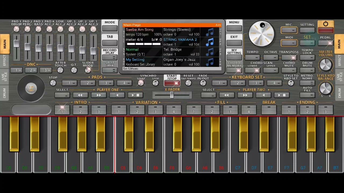The width and height of the screenshot is (344, 193).
Task: Jump to previous track on Player Two
Action: (x=263, y=95)
